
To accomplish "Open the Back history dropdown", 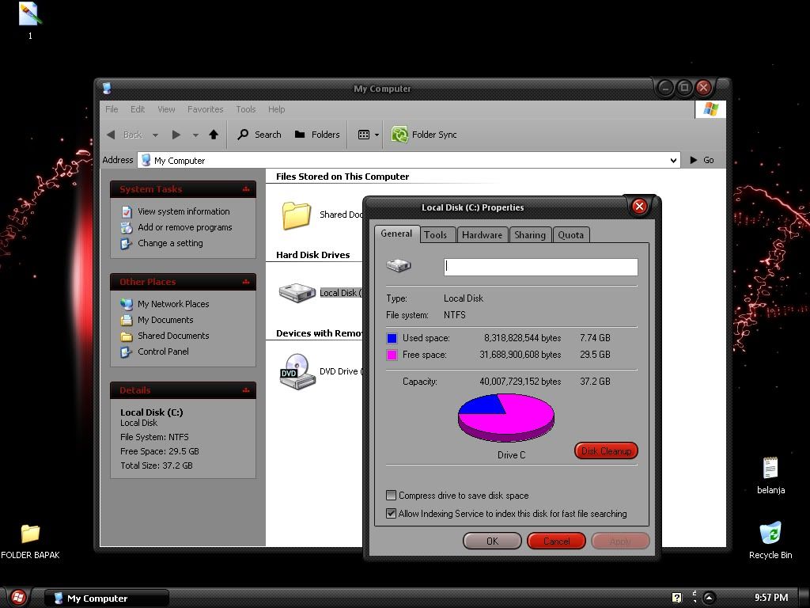I will click(x=155, y=135).
